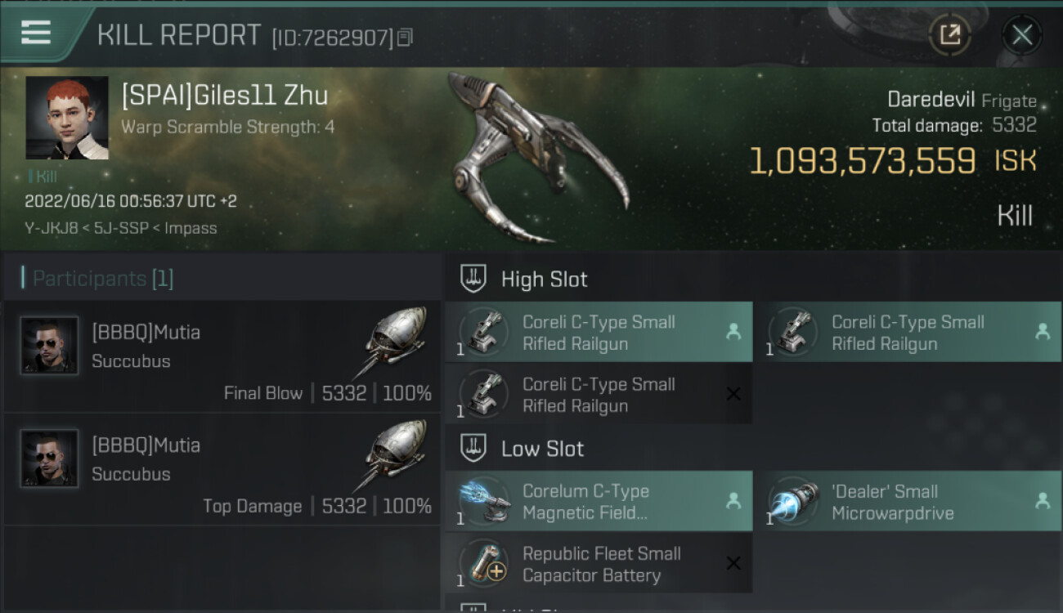Click the Low Slot header label
1063x613 pixels.
(543, 449)
